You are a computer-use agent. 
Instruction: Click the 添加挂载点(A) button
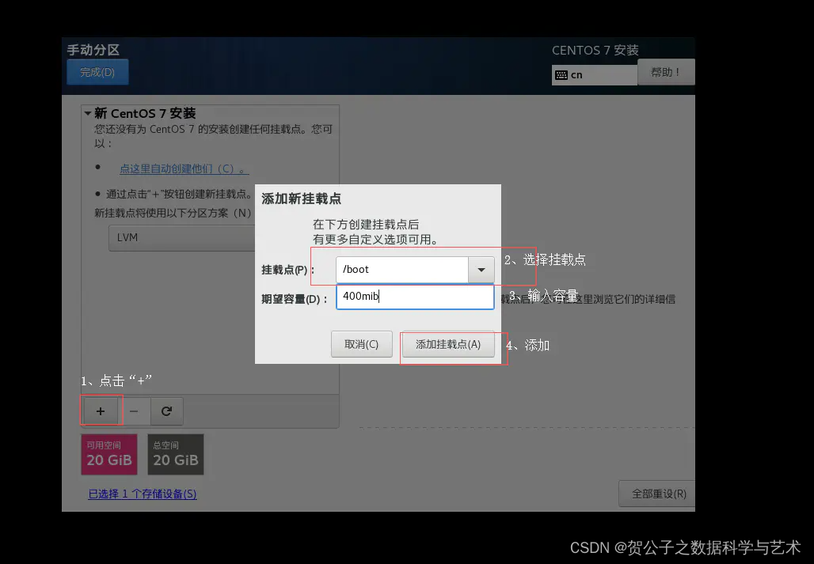448,344
